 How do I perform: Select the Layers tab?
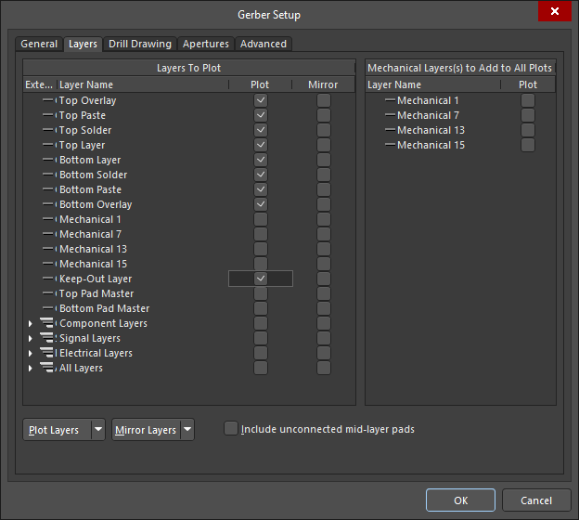point(83,44)
